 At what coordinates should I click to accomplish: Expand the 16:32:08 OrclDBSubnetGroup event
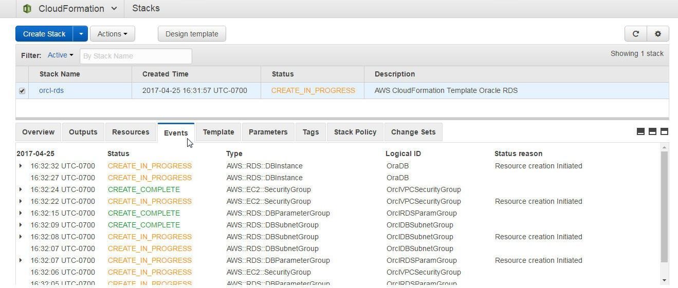tap(21, 237)
